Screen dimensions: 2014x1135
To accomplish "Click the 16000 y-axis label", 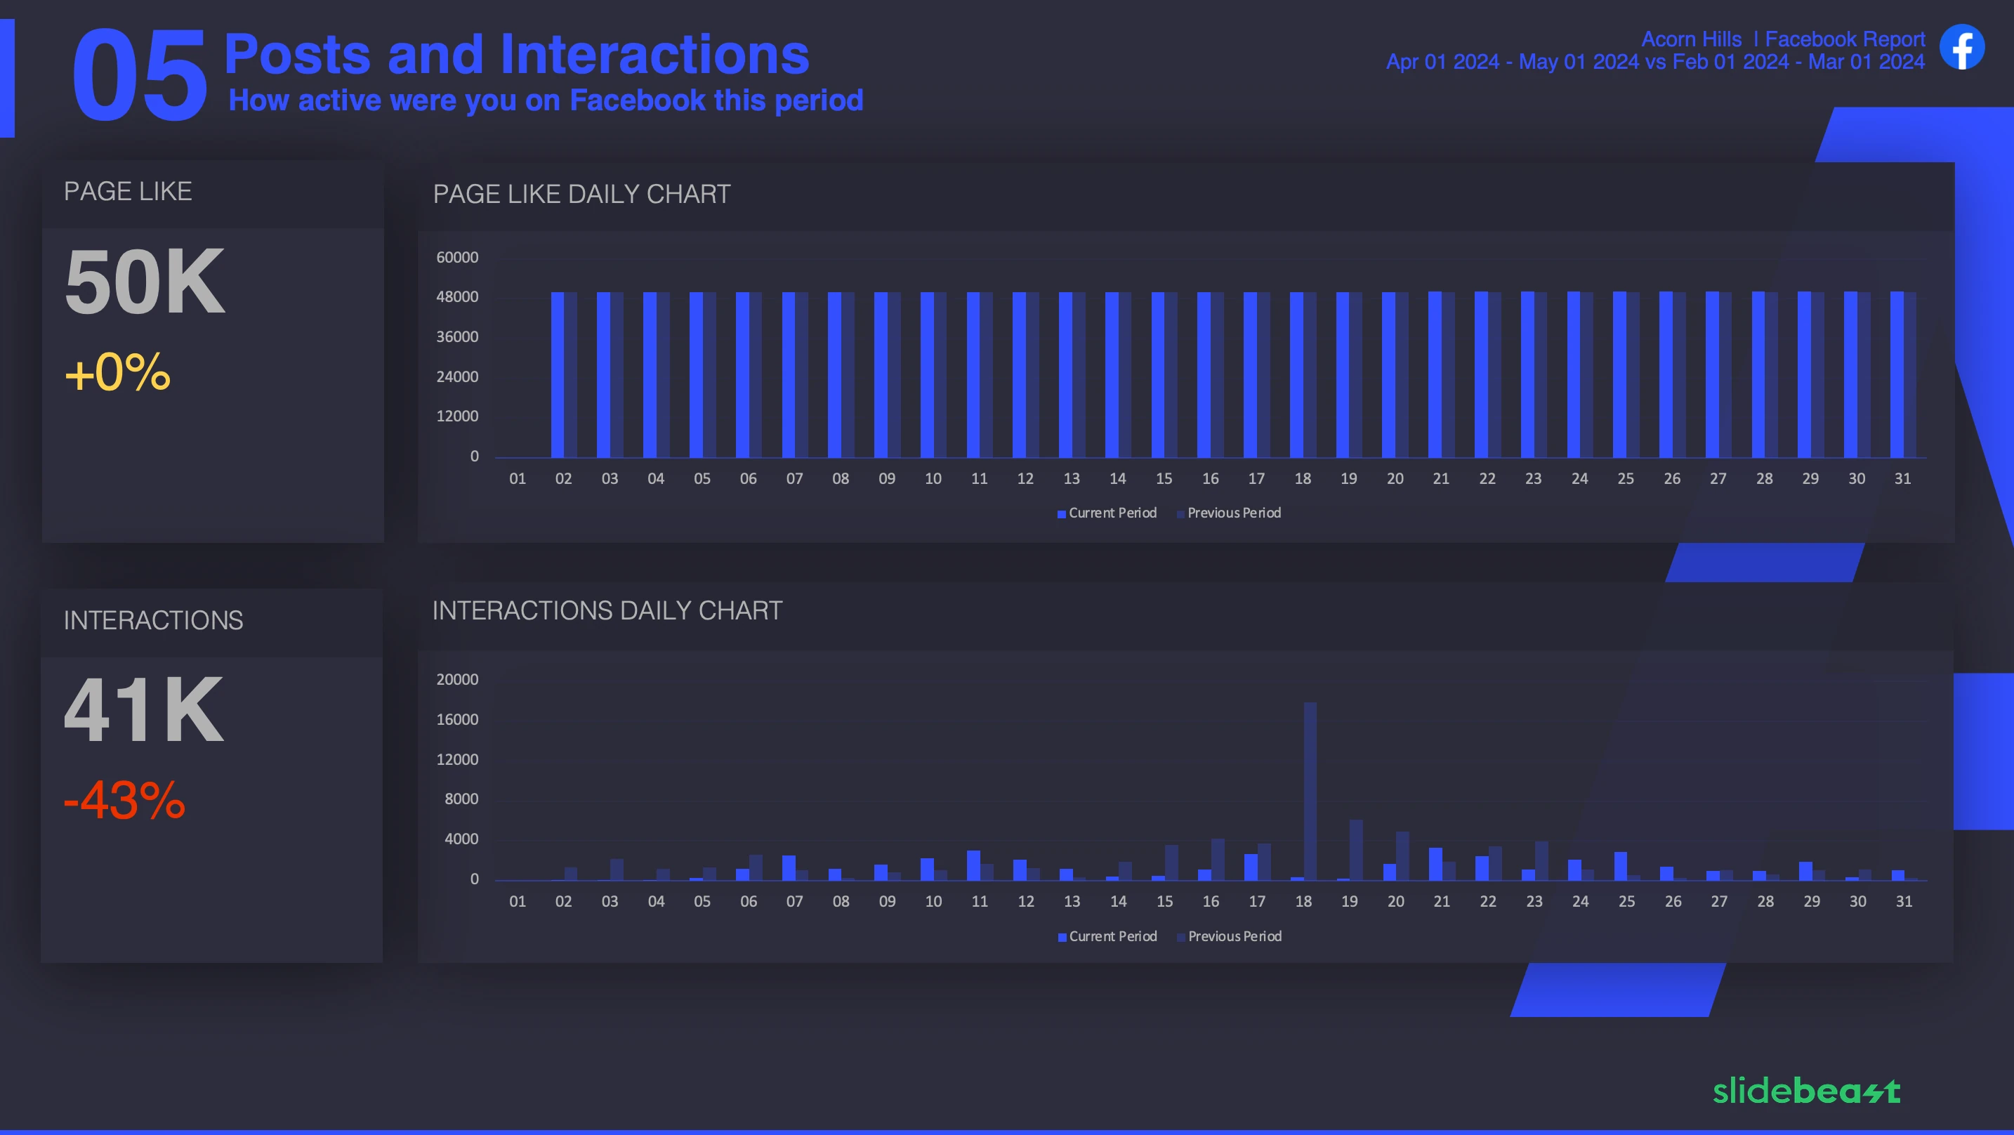I will (457, 720).
